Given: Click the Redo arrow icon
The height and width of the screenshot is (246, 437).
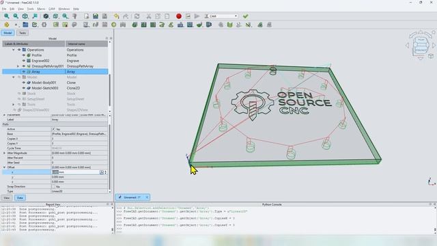Looking at the screenshot, I should coord(126,16).
